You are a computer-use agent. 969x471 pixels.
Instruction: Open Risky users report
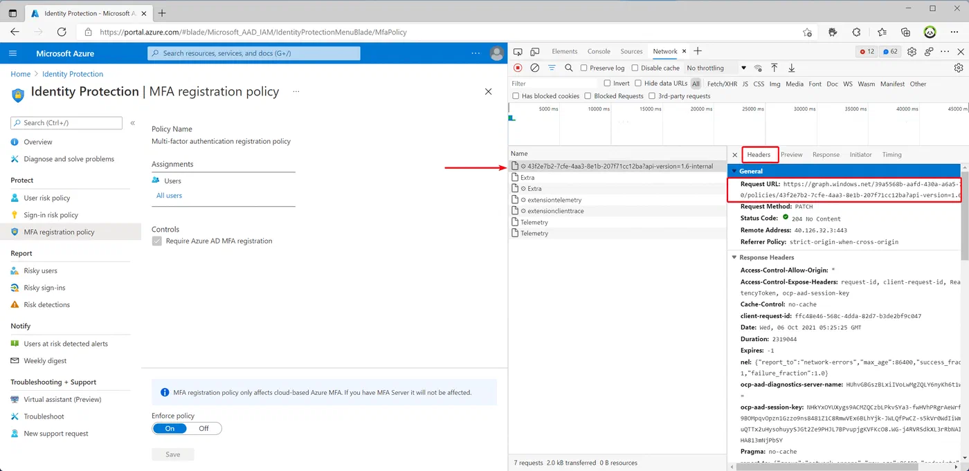click(40, 271)
